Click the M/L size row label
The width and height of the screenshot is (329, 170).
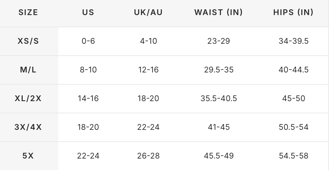[28, 70]
